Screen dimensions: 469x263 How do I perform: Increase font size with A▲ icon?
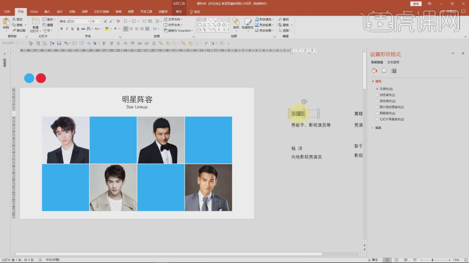click(105, 21)
